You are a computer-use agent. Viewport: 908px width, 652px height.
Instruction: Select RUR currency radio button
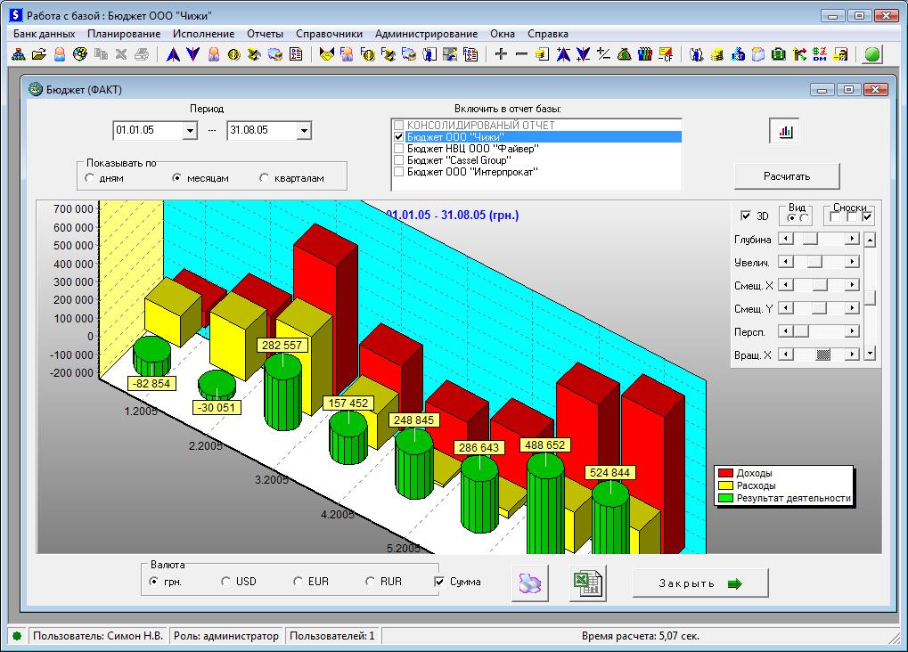pos(370,581)
